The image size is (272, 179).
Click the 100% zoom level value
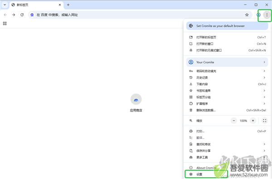click(243, 121)
